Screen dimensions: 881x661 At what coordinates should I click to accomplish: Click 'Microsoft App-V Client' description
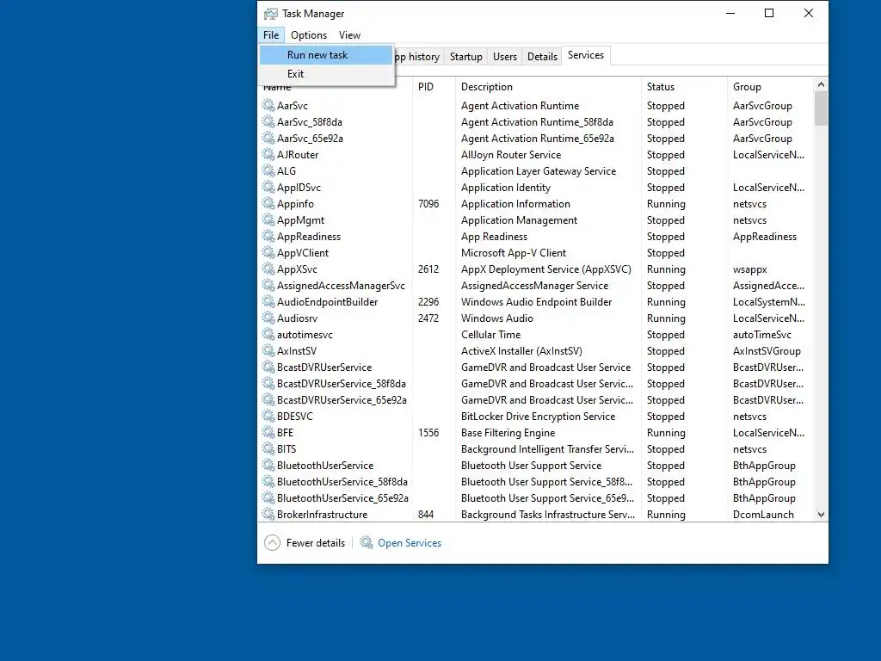[x=513, y=253]
